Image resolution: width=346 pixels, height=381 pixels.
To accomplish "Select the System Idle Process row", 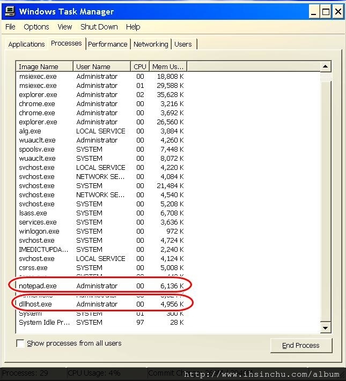I will pyautogui.click(x=101, y=323).
